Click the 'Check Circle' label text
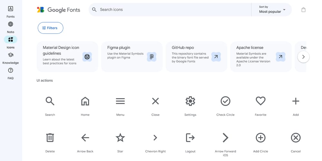 (225, 115)
